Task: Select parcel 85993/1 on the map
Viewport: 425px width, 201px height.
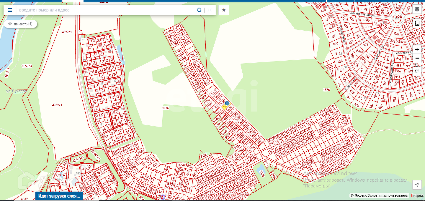Action: click(78, 159)
